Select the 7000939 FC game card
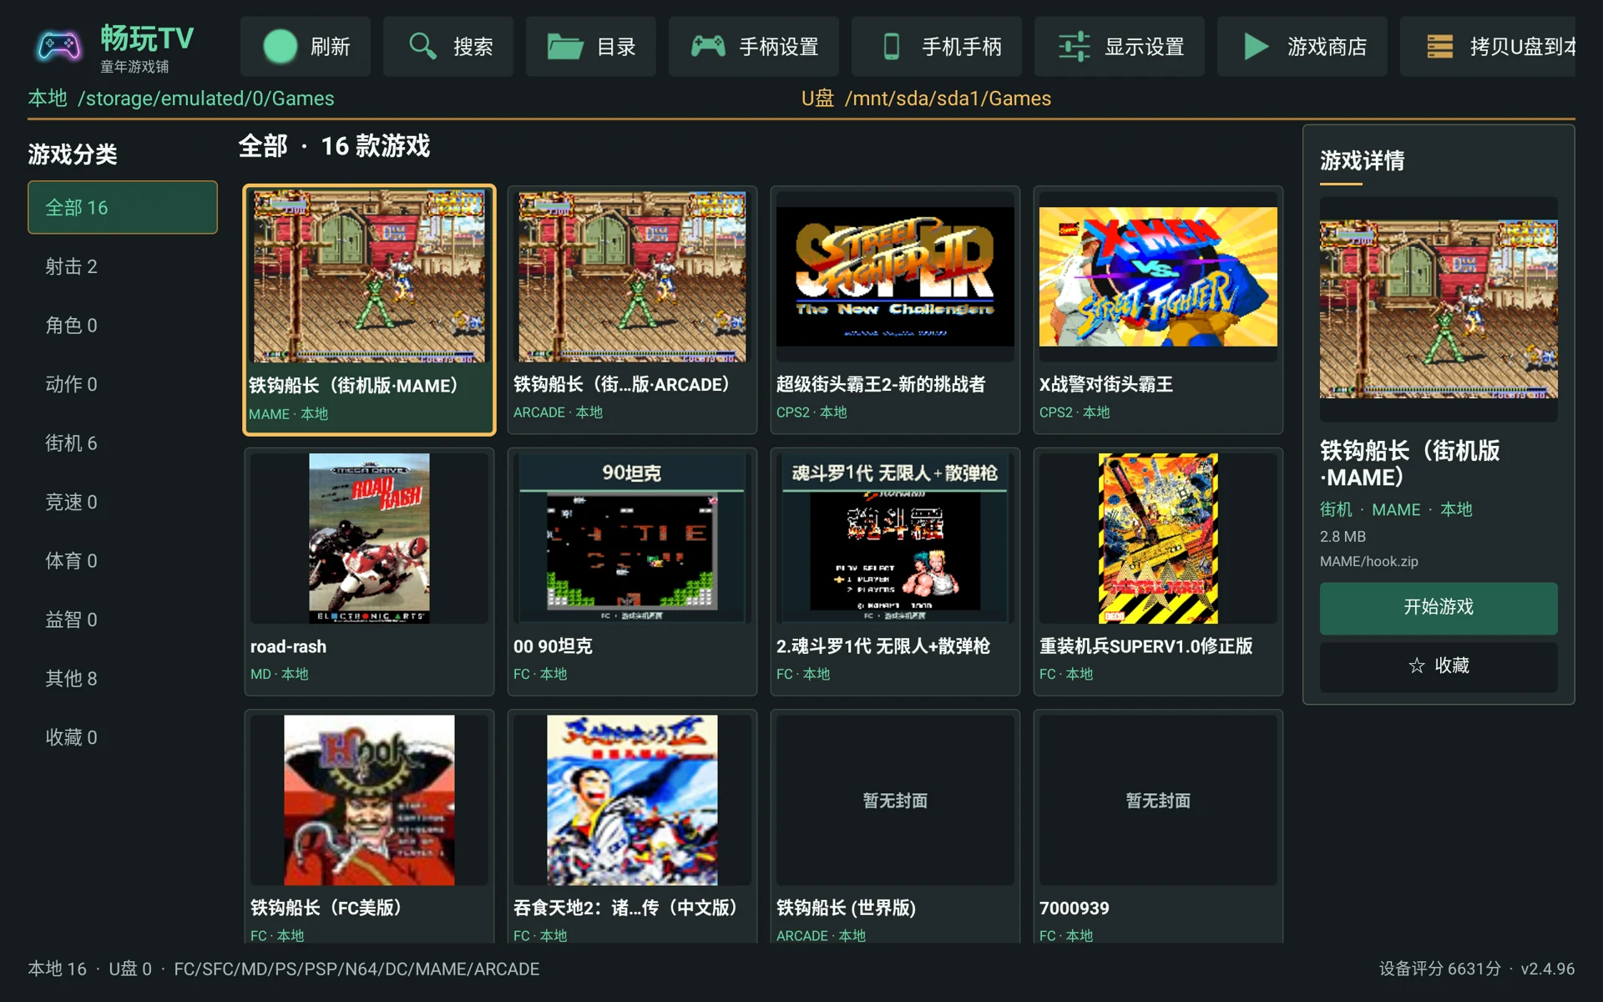The width and height of the screenshot is (1603, 1002). 1158,827
